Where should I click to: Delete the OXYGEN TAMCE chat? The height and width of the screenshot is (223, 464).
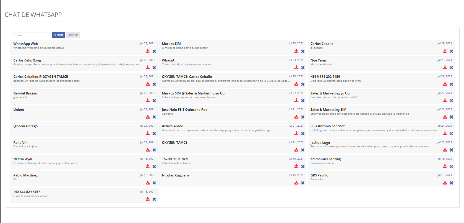click(303, 150)
